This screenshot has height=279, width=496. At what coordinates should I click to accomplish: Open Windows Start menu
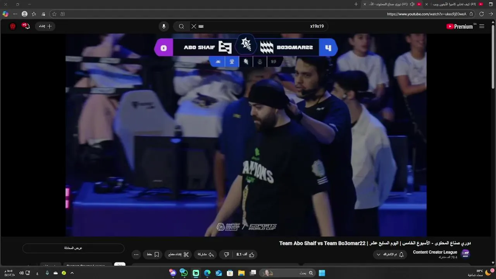322,273
